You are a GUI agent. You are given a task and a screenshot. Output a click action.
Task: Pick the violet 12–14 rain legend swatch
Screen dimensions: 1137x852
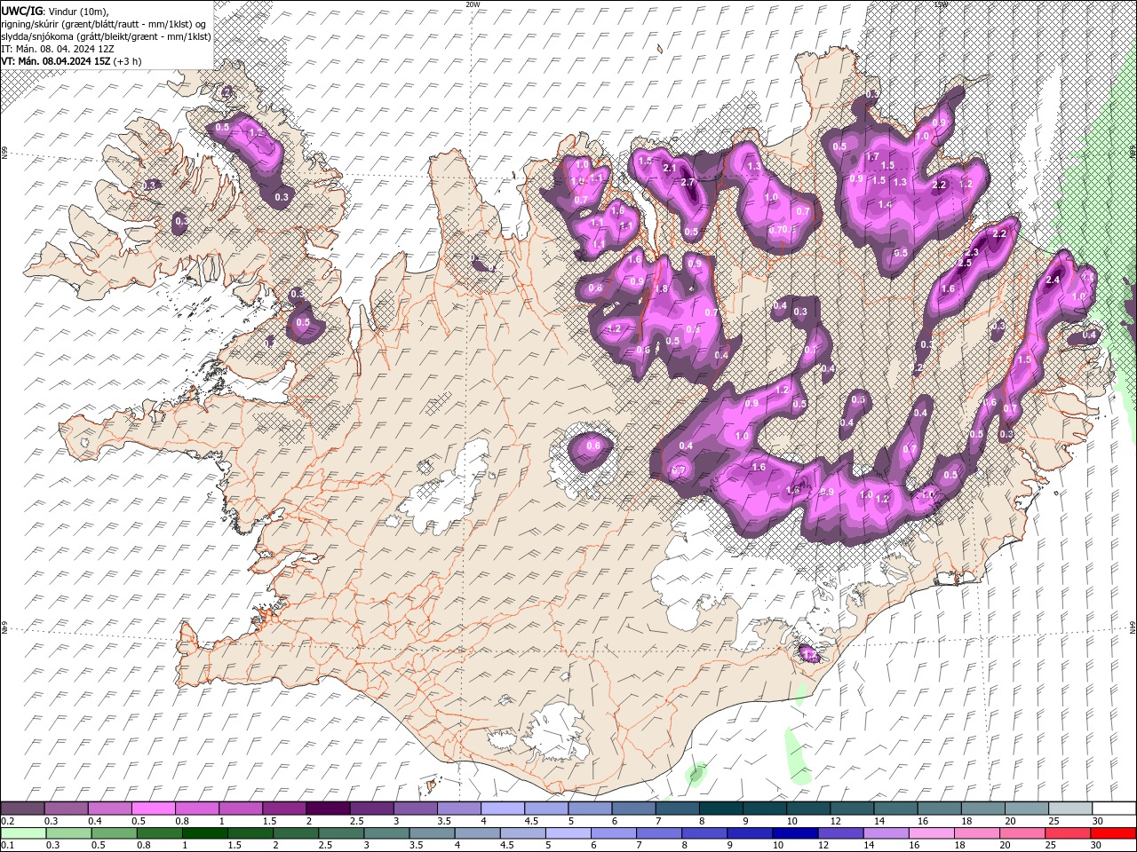click(839, 833)
